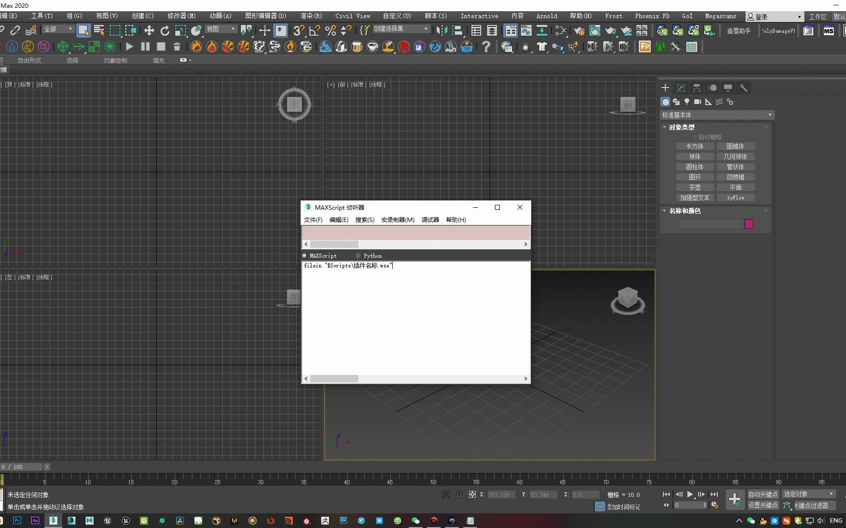
Task: Select Lights category in Create panel
Action: click(687, 102)
